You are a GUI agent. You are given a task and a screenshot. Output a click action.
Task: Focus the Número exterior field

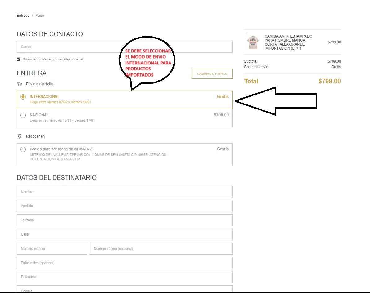click(x=52, y=249)
